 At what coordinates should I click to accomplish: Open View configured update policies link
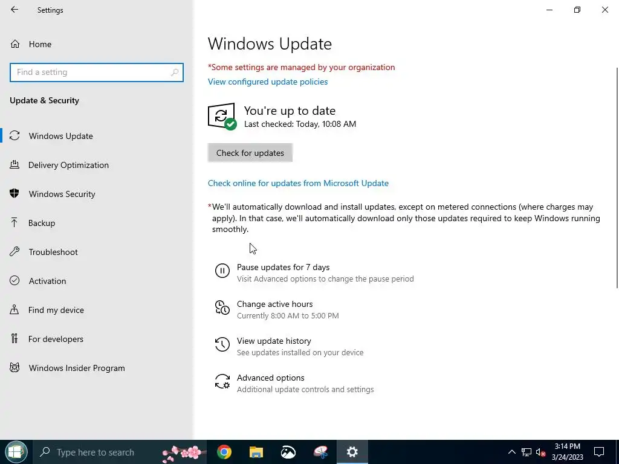[268, 82]
